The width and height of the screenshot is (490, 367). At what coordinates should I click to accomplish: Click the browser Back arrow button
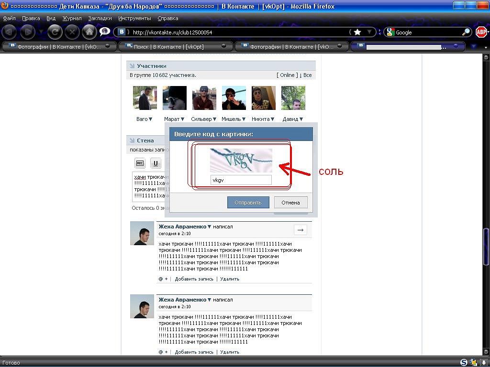pos(10,32)
